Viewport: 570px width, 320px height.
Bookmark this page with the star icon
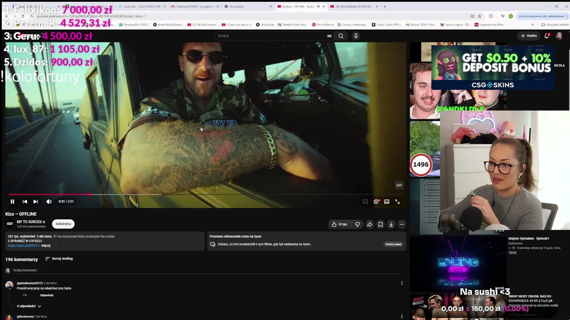[x=480, y=16]
